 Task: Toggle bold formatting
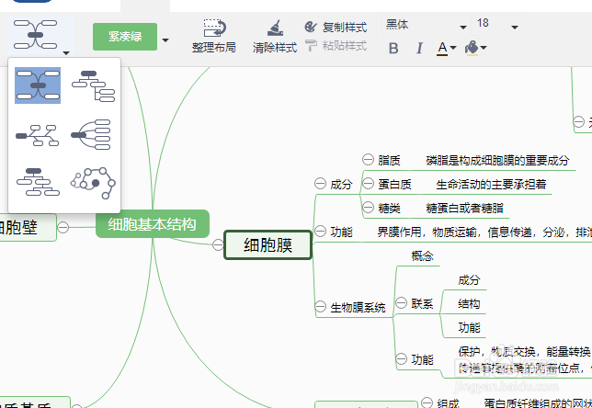[x=393, y=49]
